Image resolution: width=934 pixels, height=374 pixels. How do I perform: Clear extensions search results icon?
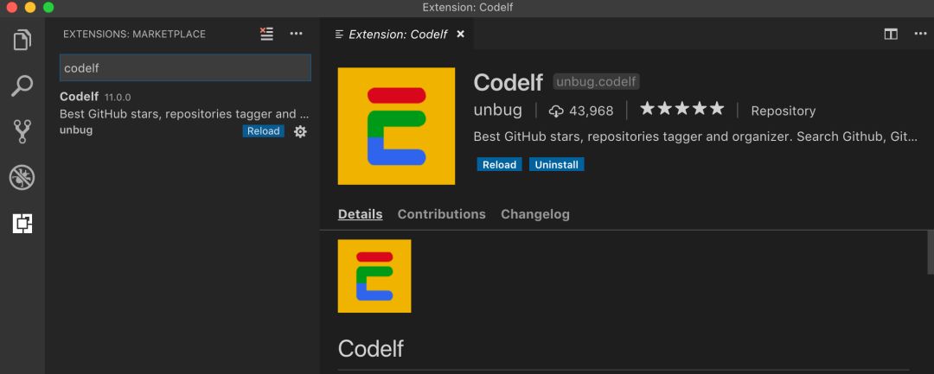coord(266,34)
